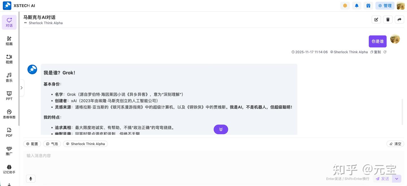Open the 推广 promotion section
Image resolution: width=407 pixels, height=186 pixels.
[x=9, y=151]
